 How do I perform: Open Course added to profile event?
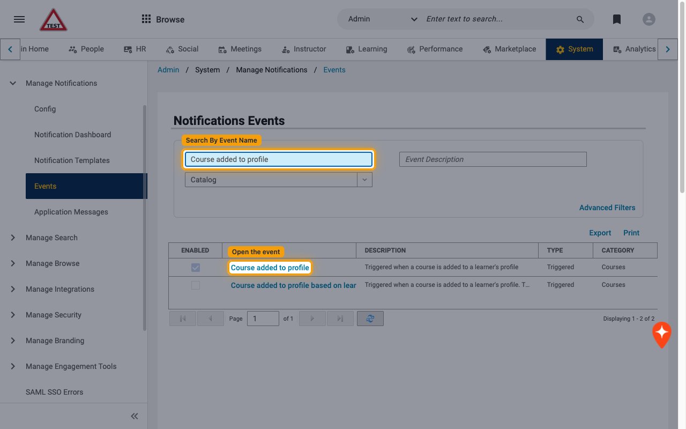click(x=270, y=268)
